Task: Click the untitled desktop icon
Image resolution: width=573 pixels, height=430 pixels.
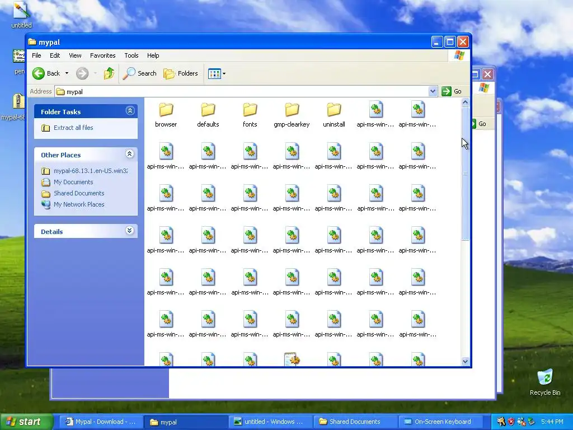Action: pos(21,15)
